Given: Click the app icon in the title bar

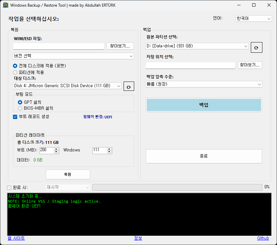Looking at the screenshot, I should coord(6,5).
